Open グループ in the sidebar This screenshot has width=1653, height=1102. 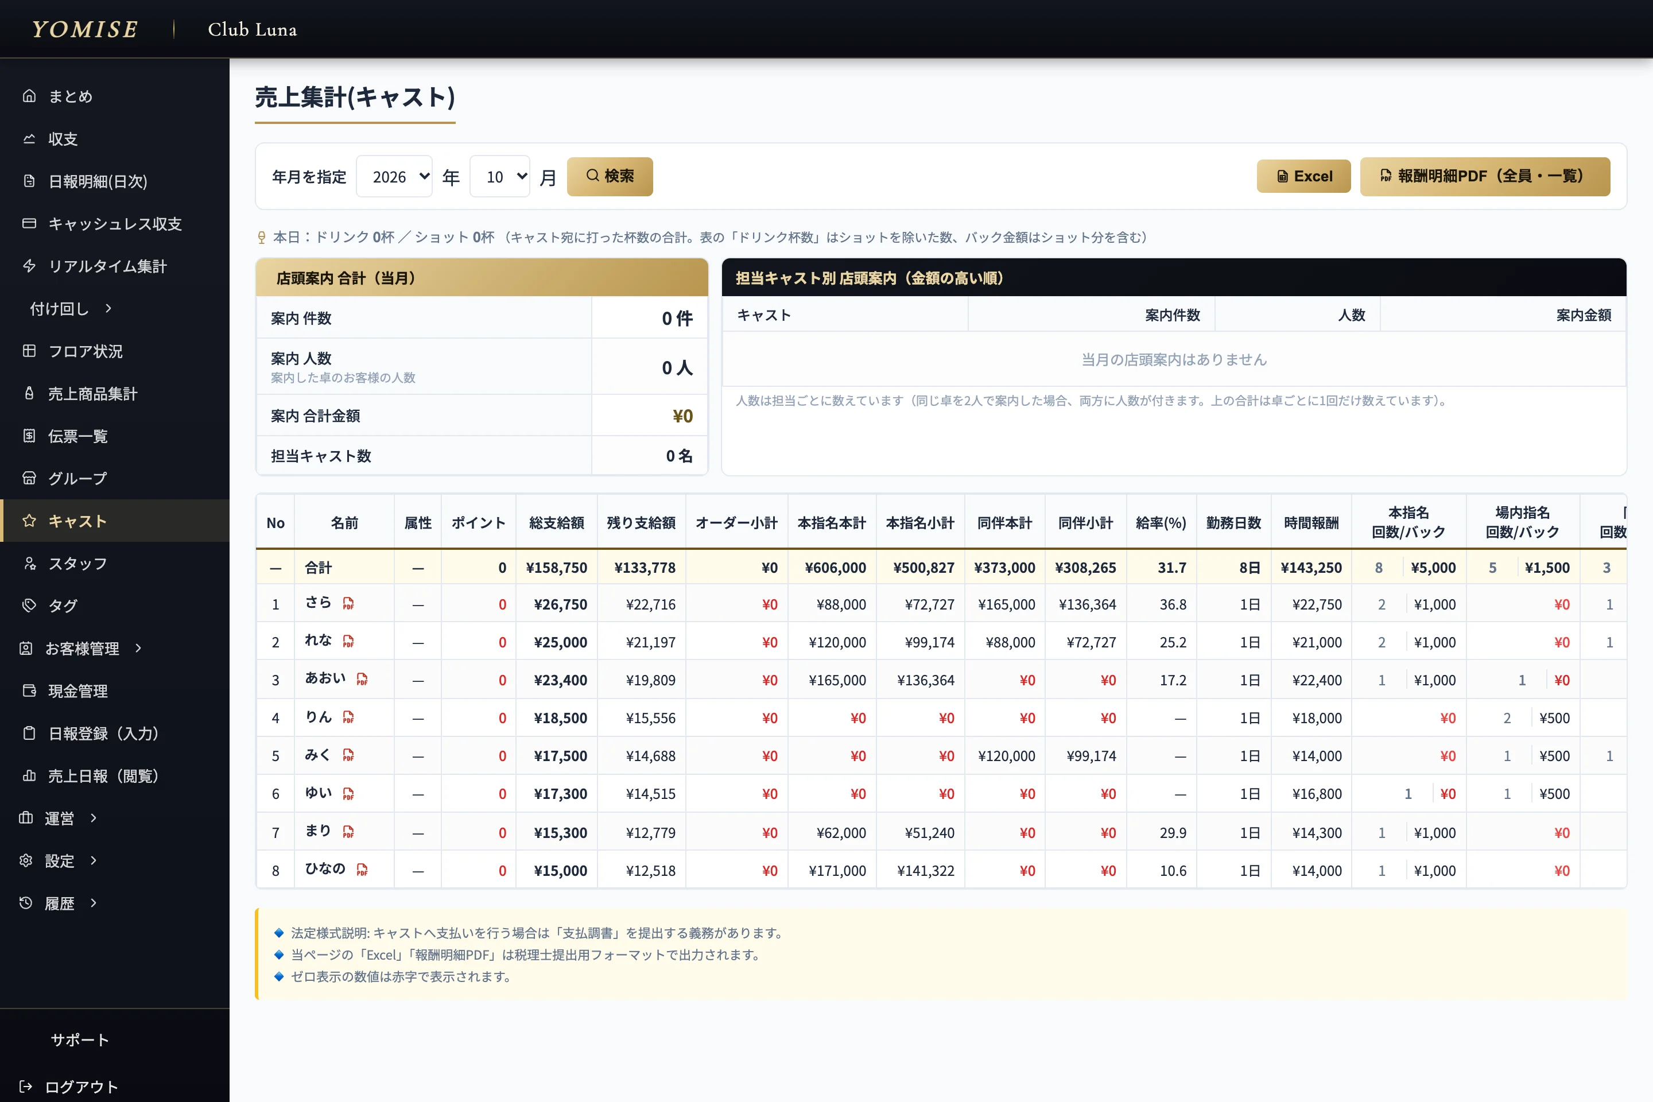pos(115,478)
